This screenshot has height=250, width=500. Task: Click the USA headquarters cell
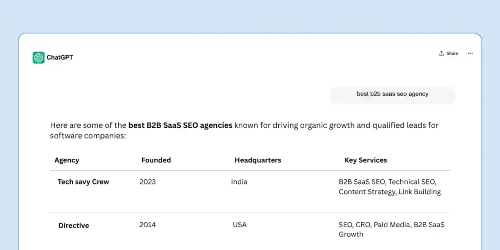click(240, 225)
